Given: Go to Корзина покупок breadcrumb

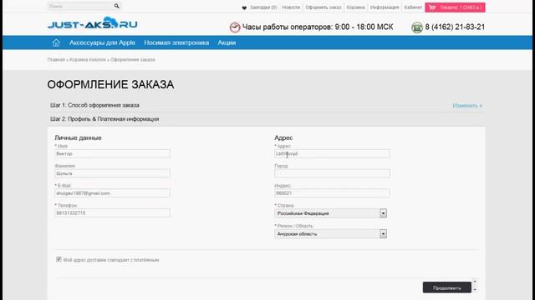Looking at the screenshot, I should (88, 59).
